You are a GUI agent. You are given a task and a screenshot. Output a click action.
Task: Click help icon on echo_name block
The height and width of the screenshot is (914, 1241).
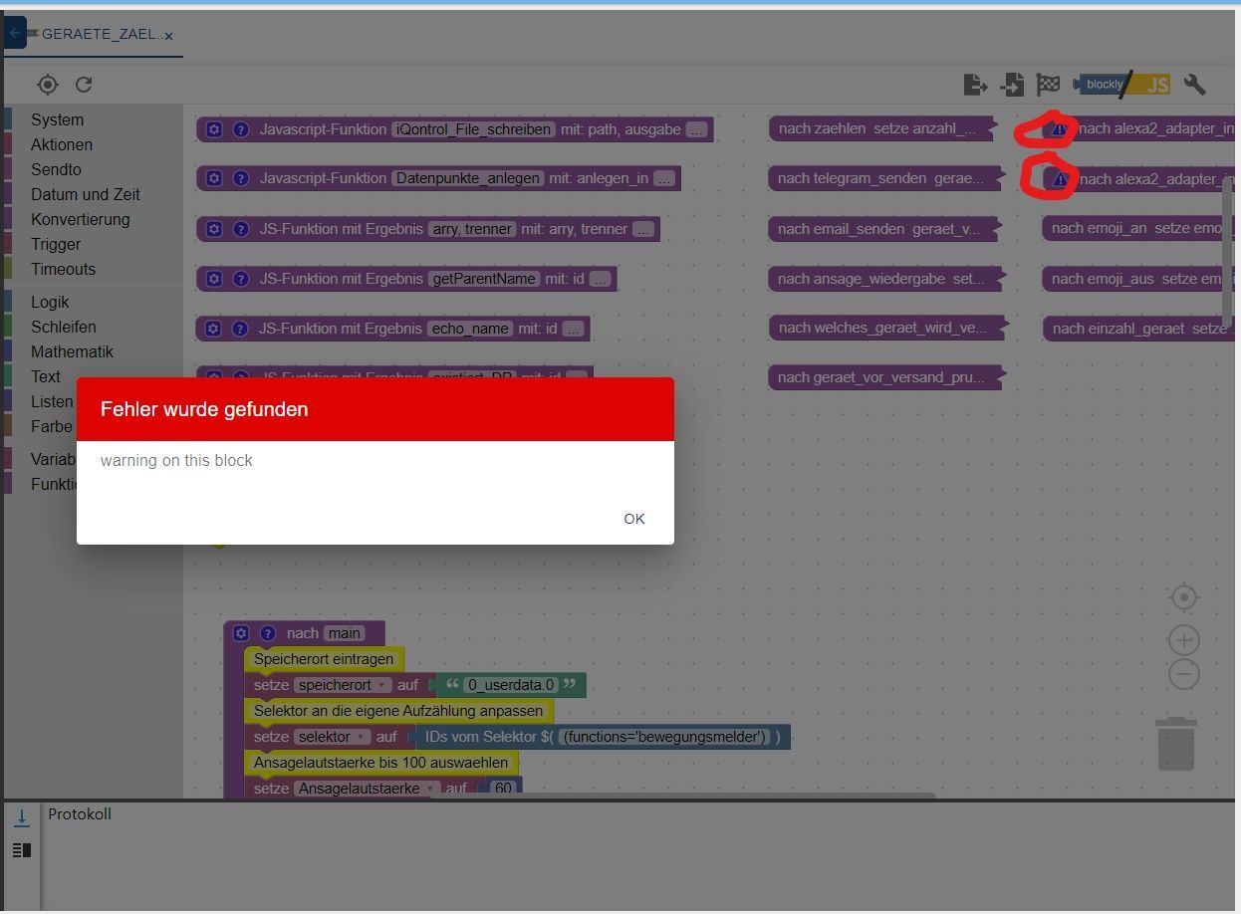coord(240,329)
